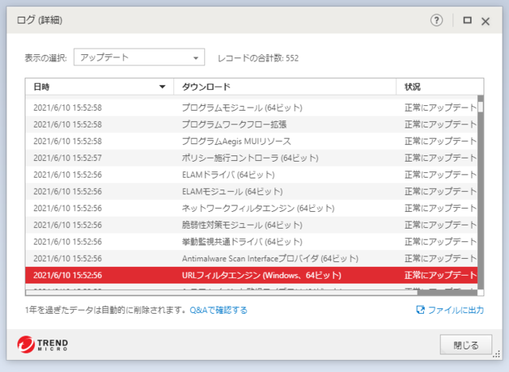509x372 pixels.
Task: Click the ファイルに出力 link
Action: click(456, 310)
